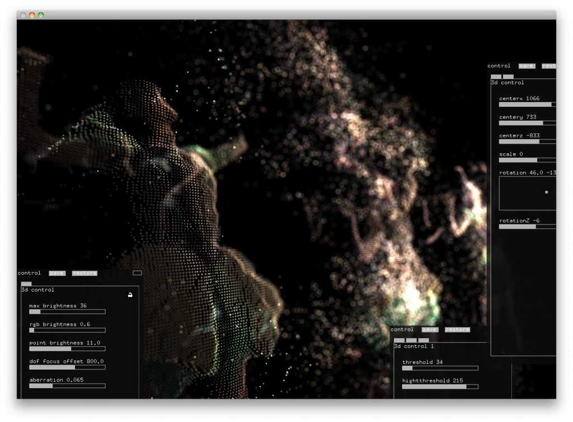Adjust the centerz slider
Screen dimensions: 573x422
pos(527,142)
